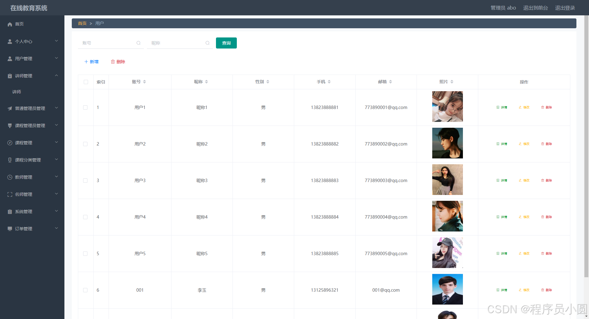Check the row 3 用户3 checkbox
This screenshot has height=319, width=589.
[85, 181]
